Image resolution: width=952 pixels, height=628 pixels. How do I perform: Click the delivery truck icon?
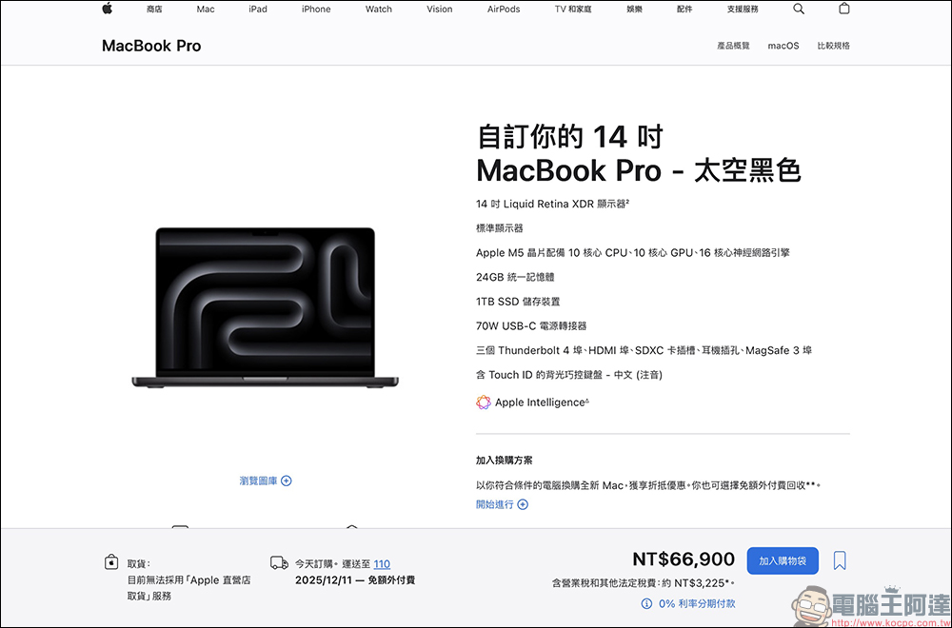279,563
